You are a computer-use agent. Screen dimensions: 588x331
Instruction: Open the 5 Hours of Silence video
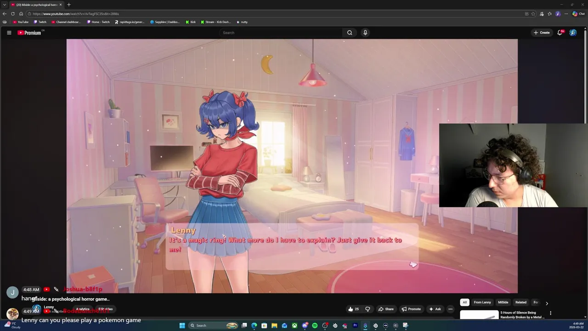(522, 315)
